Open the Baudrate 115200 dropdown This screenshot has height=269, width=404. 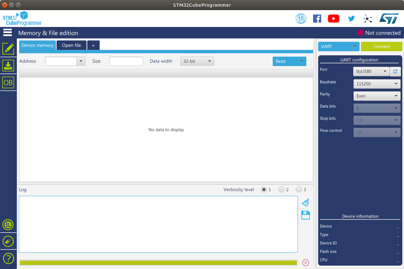(377, 84)
